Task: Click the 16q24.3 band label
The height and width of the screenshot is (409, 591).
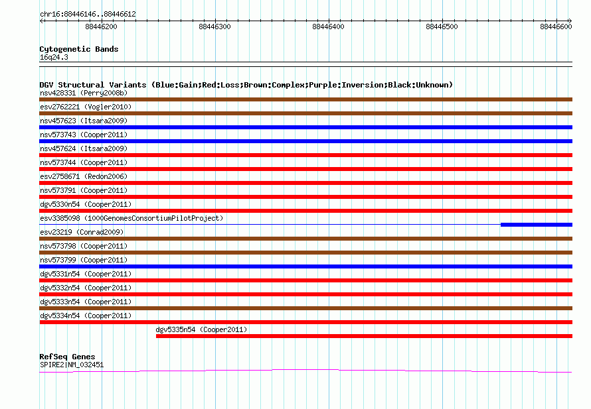Action: [54, 57]
